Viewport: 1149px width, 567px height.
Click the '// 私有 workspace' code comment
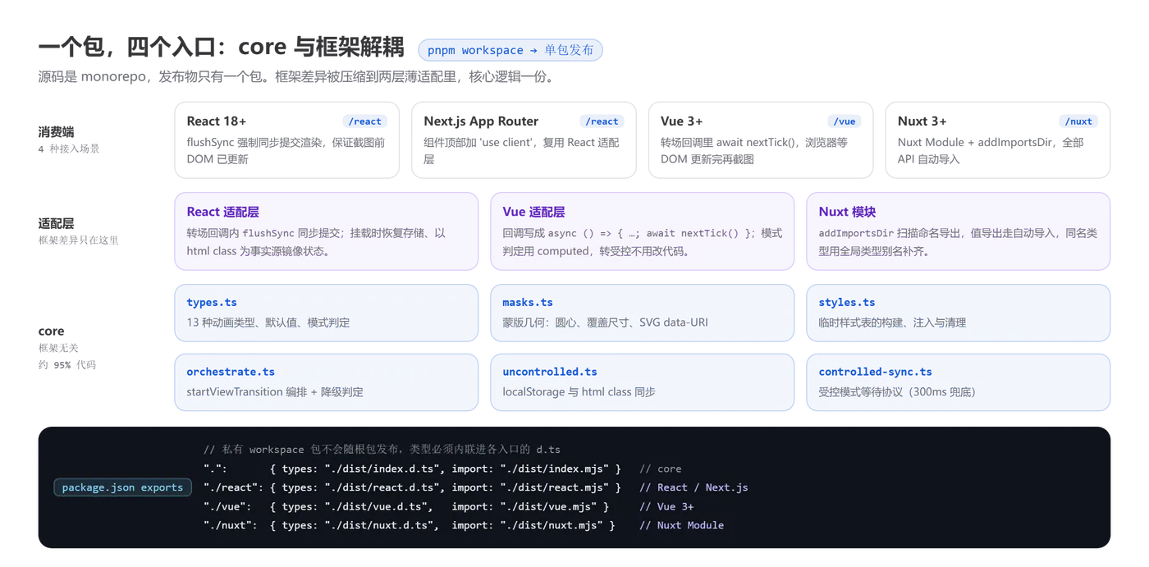[382, 450]
